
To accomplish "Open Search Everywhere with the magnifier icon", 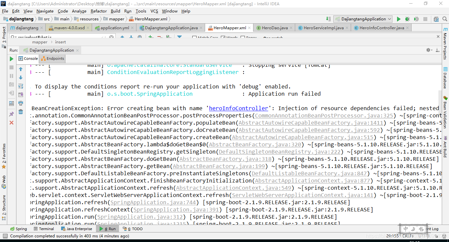I will coord(446,19).
